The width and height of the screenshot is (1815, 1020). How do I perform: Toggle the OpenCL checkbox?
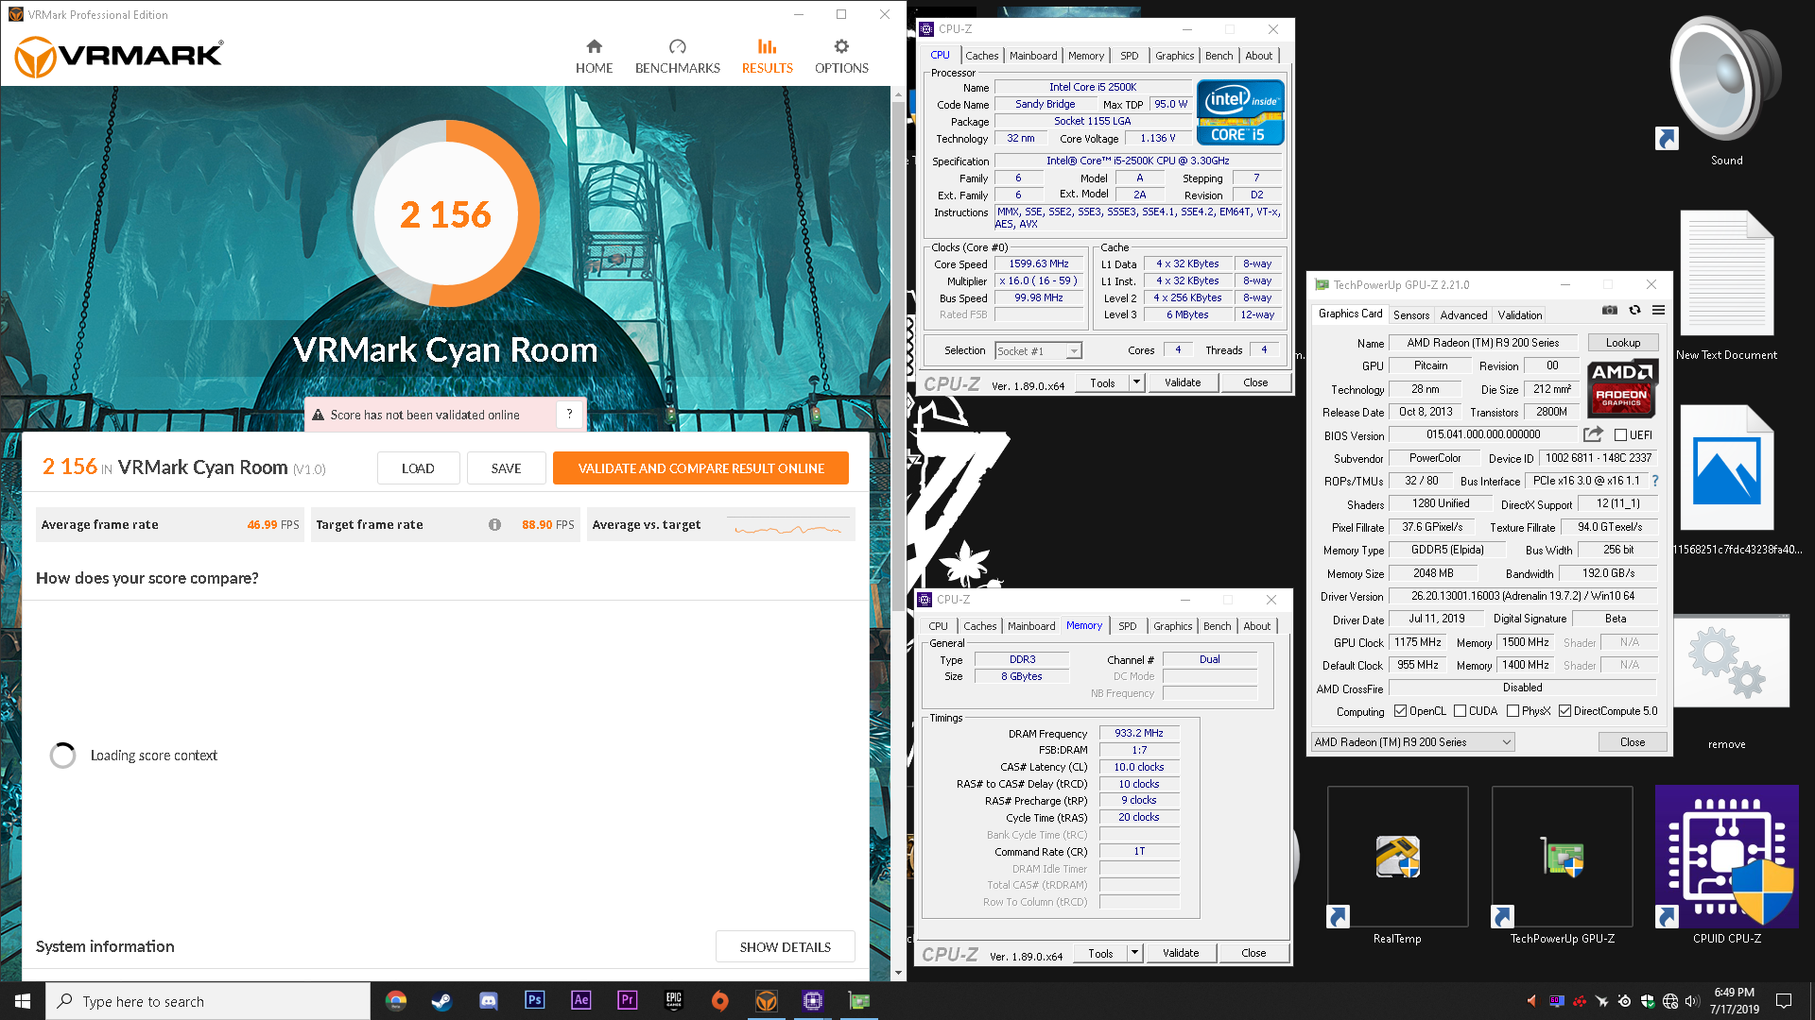(x=1400, y=711)
